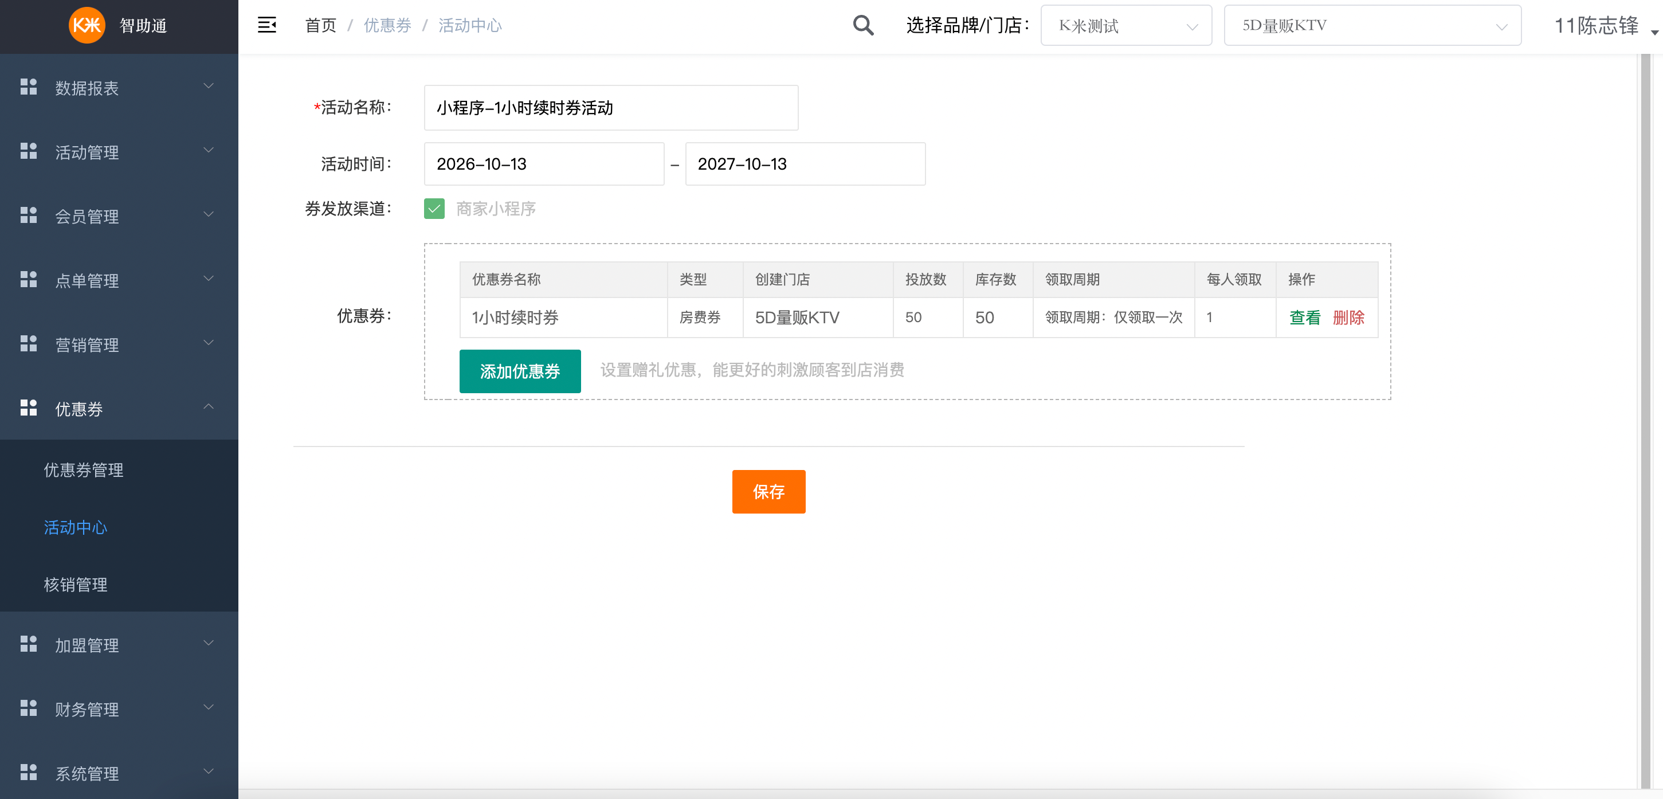Viewport: 1663px width, 799px height.
Task: Click 查看 for 1小时续时券
Action: [x=1305, y=318]
